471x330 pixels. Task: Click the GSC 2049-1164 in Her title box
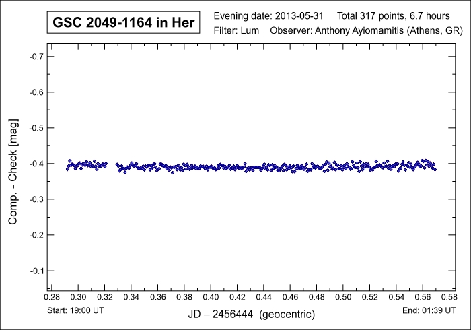pyautogui.click(x=123, y=24)
